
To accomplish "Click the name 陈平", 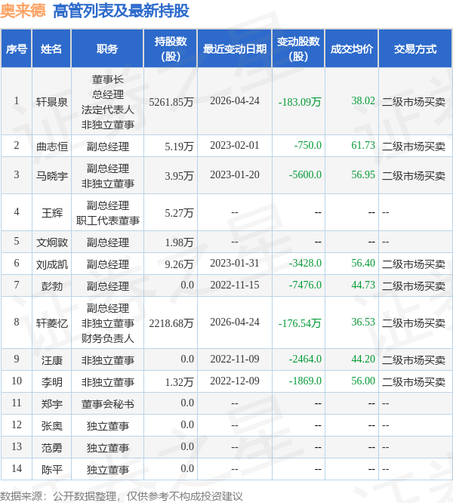I will [52, 470].
